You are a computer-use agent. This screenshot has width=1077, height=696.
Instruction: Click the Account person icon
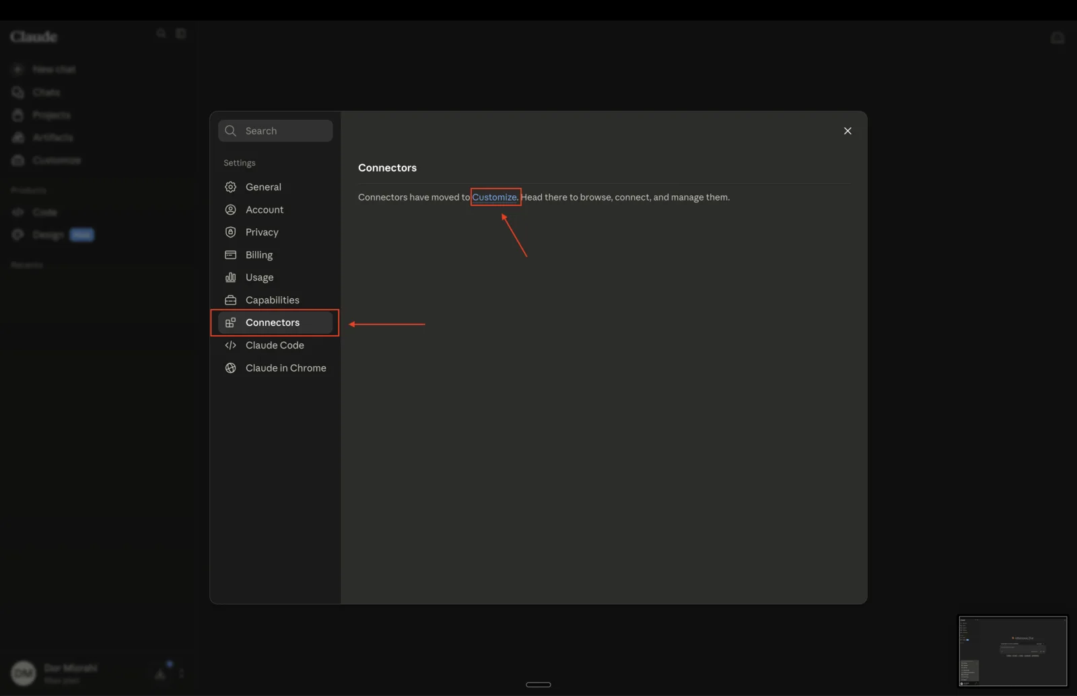click(x=230, y=210)
